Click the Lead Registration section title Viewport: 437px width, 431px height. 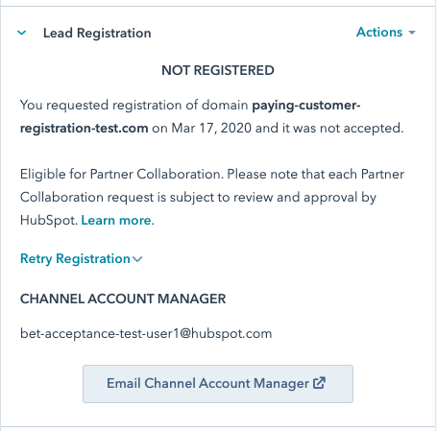97,33
